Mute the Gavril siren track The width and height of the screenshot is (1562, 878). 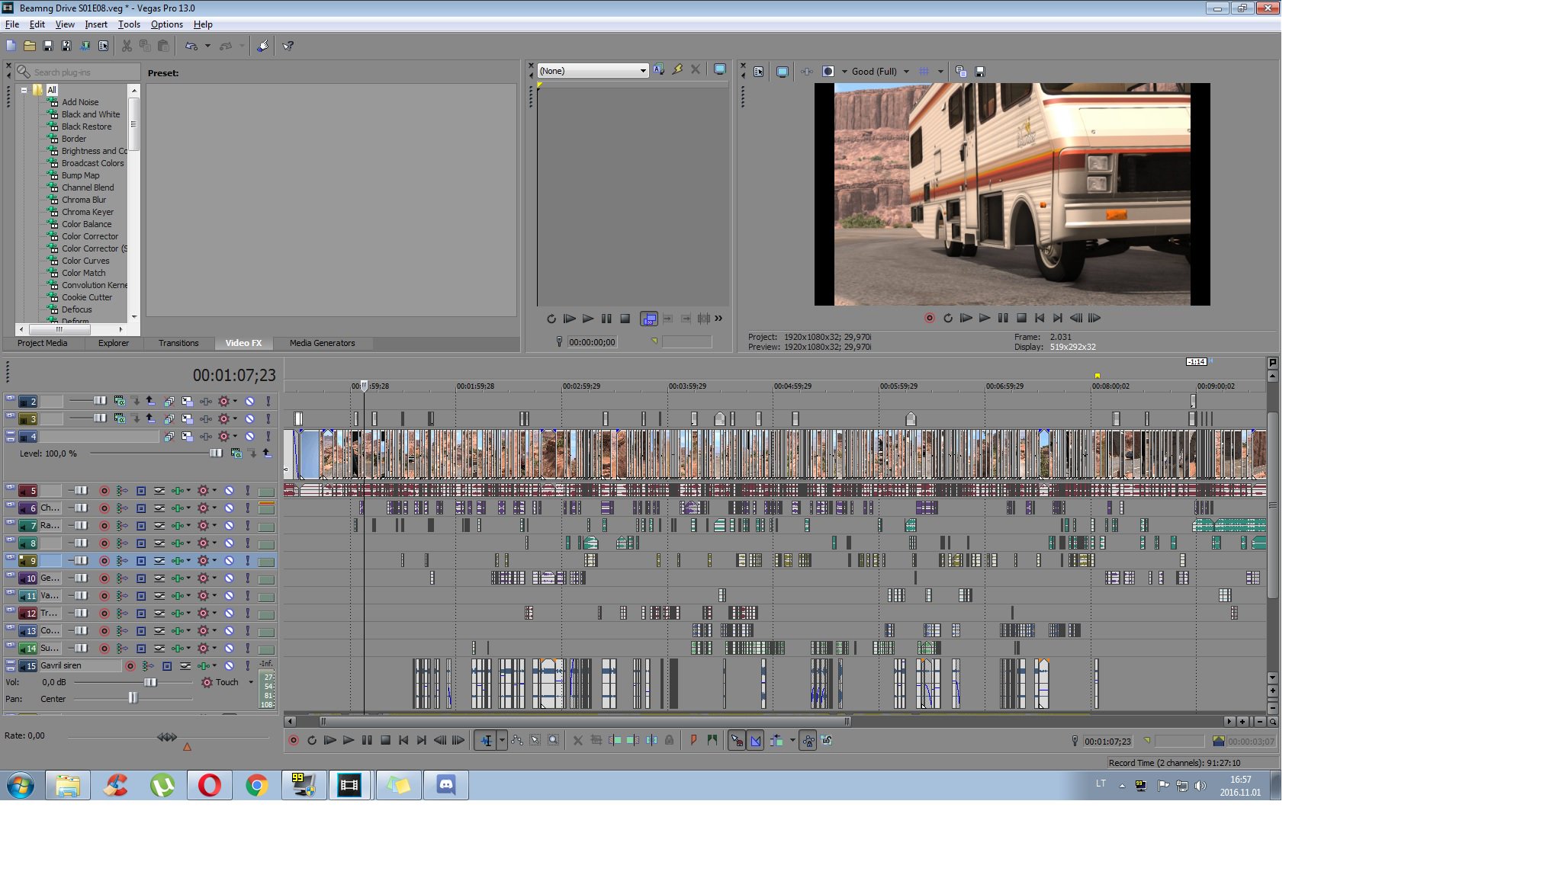[229, 665]
